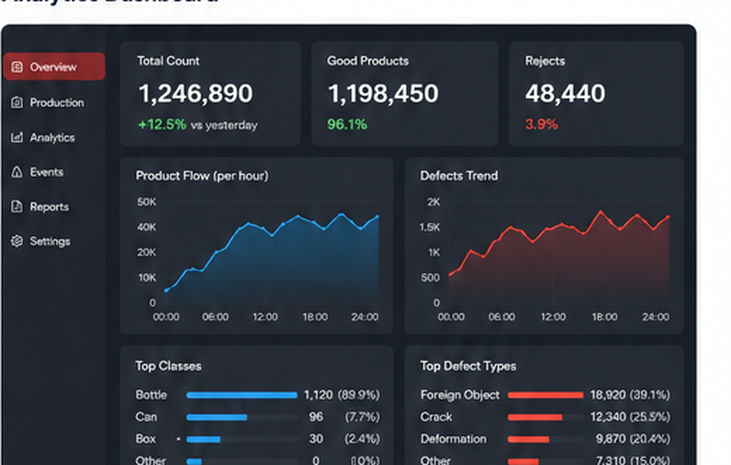The height and width of the screenshot is (465, 731).
Task: Click the Events bell icon
Action: (17, 172)
